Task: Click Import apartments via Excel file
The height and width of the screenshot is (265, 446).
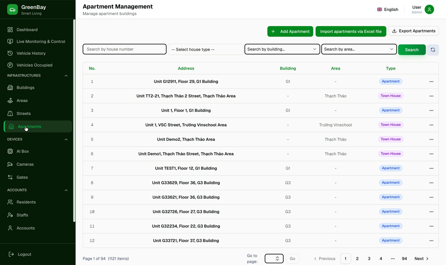Action: 351,31
